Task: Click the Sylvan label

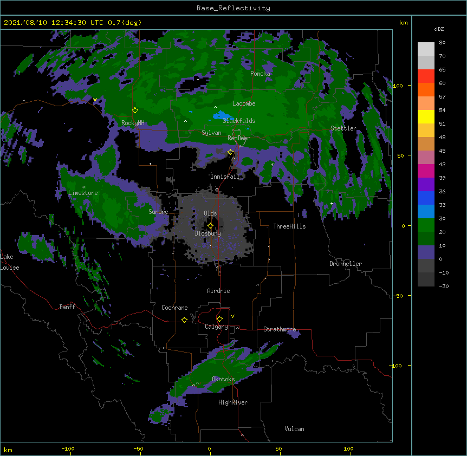Action: click(211, 133)
